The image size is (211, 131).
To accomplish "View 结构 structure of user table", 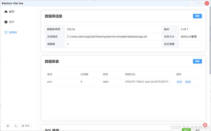I will [179, 82].
